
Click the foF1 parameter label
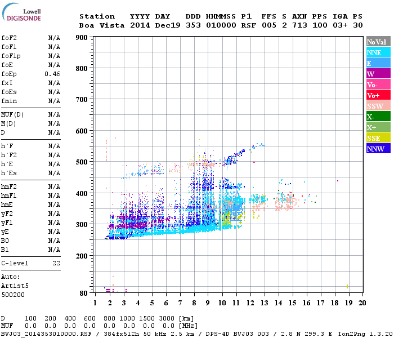(x=9, y=47)
